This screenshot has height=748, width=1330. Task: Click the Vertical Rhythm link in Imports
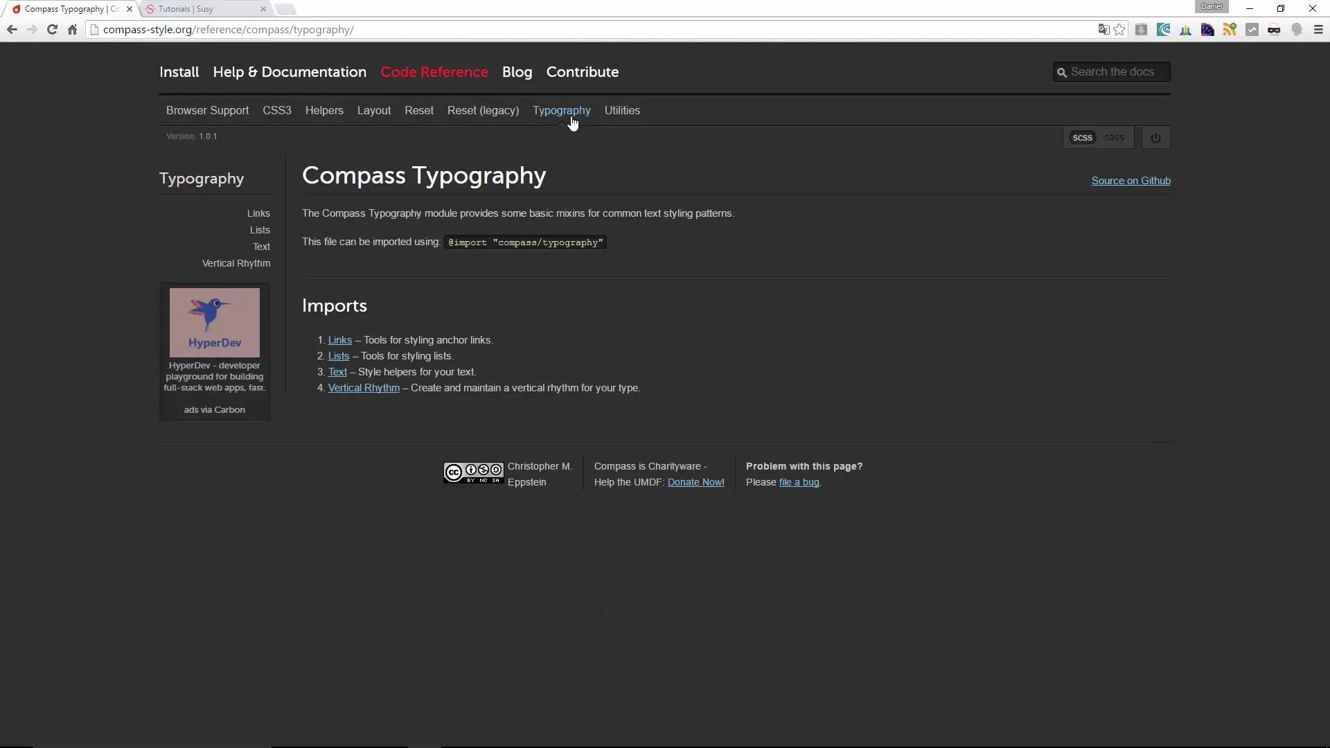(x=364, y=388)
